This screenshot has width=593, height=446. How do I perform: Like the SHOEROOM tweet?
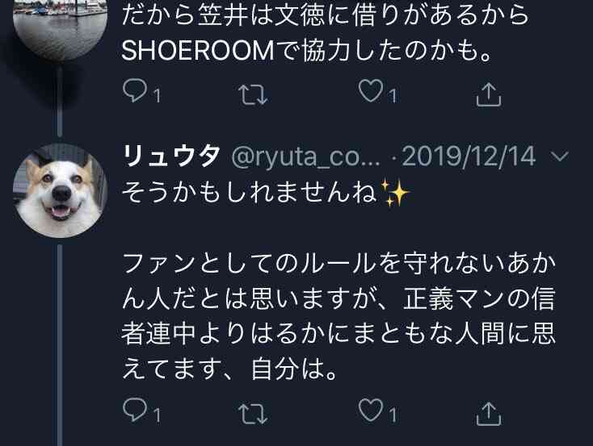coord(371,92)
